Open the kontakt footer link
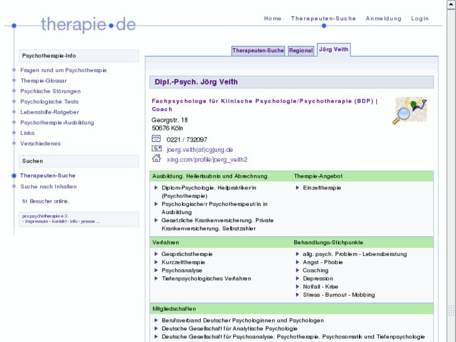 click(60, 222)
